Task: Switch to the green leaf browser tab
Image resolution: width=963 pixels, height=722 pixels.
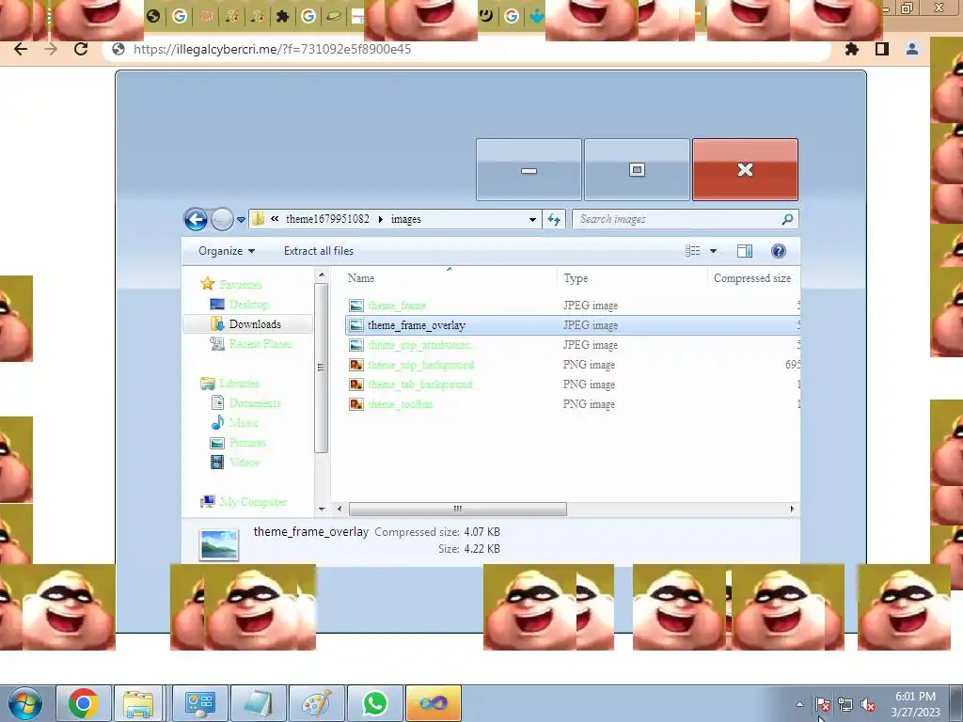Action: 334,17
